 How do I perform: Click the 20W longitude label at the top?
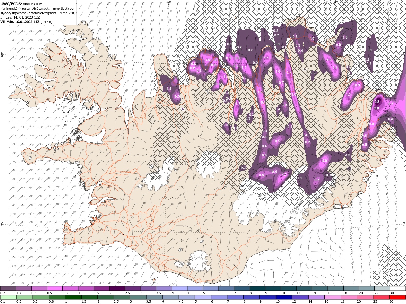click(169, 2)
